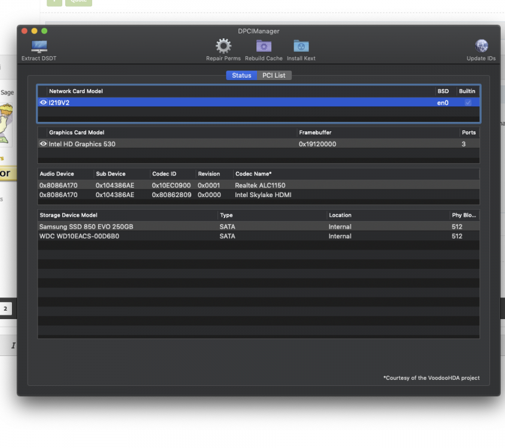Toggle the Builtin checkbox for en0

coord(468,102)
